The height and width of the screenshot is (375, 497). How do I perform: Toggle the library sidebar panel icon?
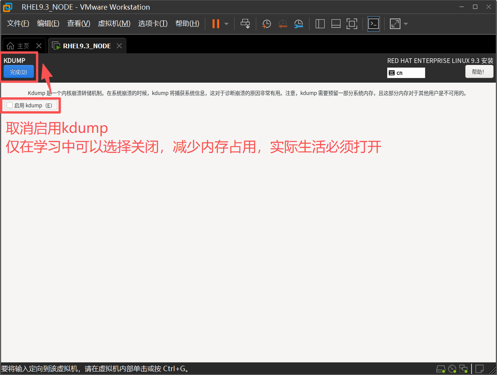pyautogui.click(x=320, y=24)
